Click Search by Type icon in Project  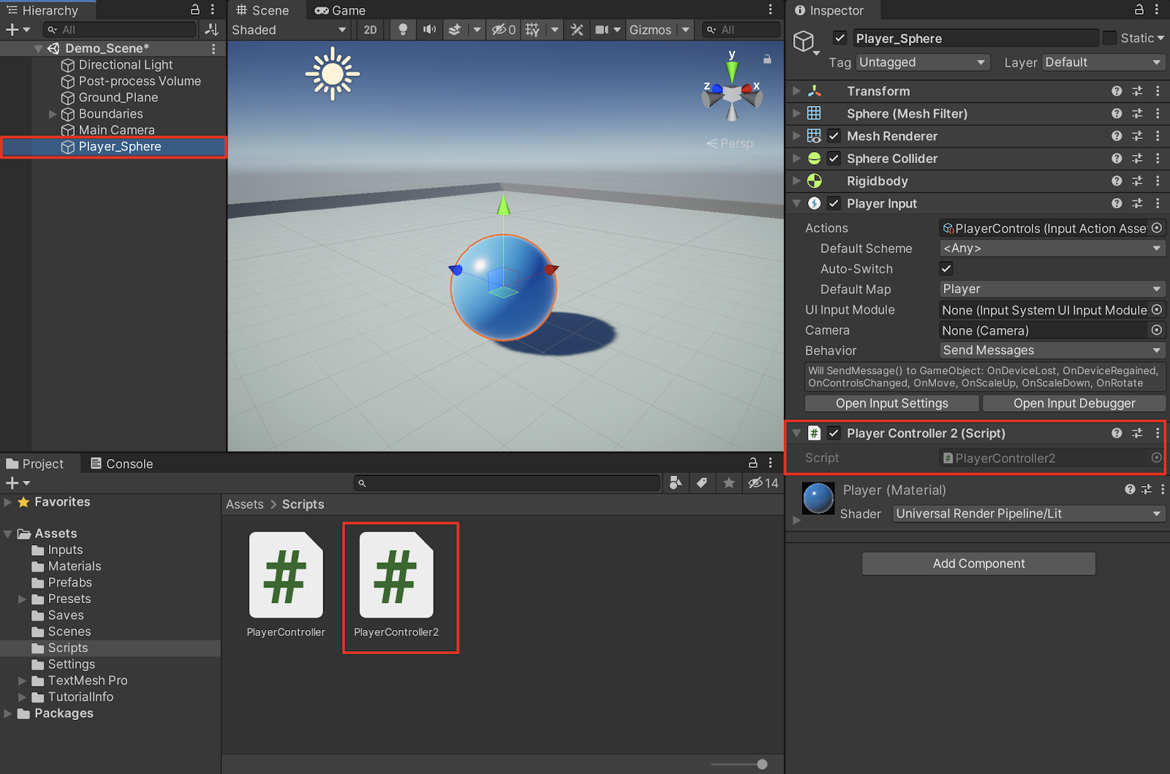point(676,483)
